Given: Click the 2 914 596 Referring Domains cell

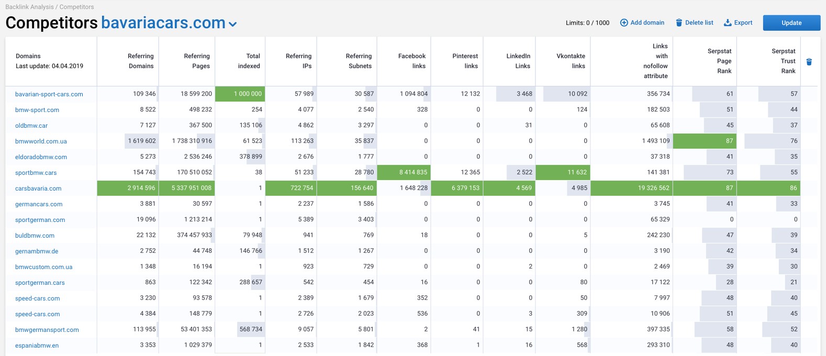Looking at the screenshot, I should coord(128,188).
